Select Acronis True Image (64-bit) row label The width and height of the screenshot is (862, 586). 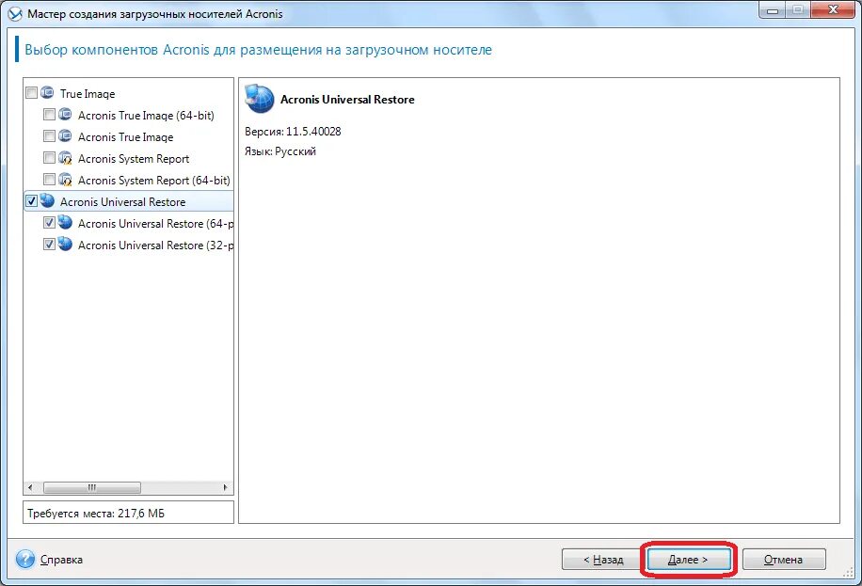[146, 116]
